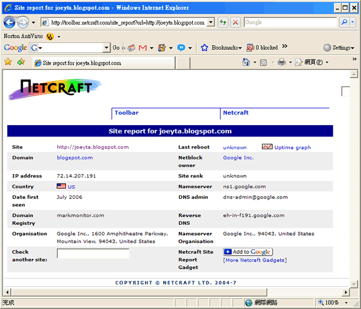Viewport: 361px width, 309px height.
Task: Click the Add to Google button
Action: pos(248,252)
